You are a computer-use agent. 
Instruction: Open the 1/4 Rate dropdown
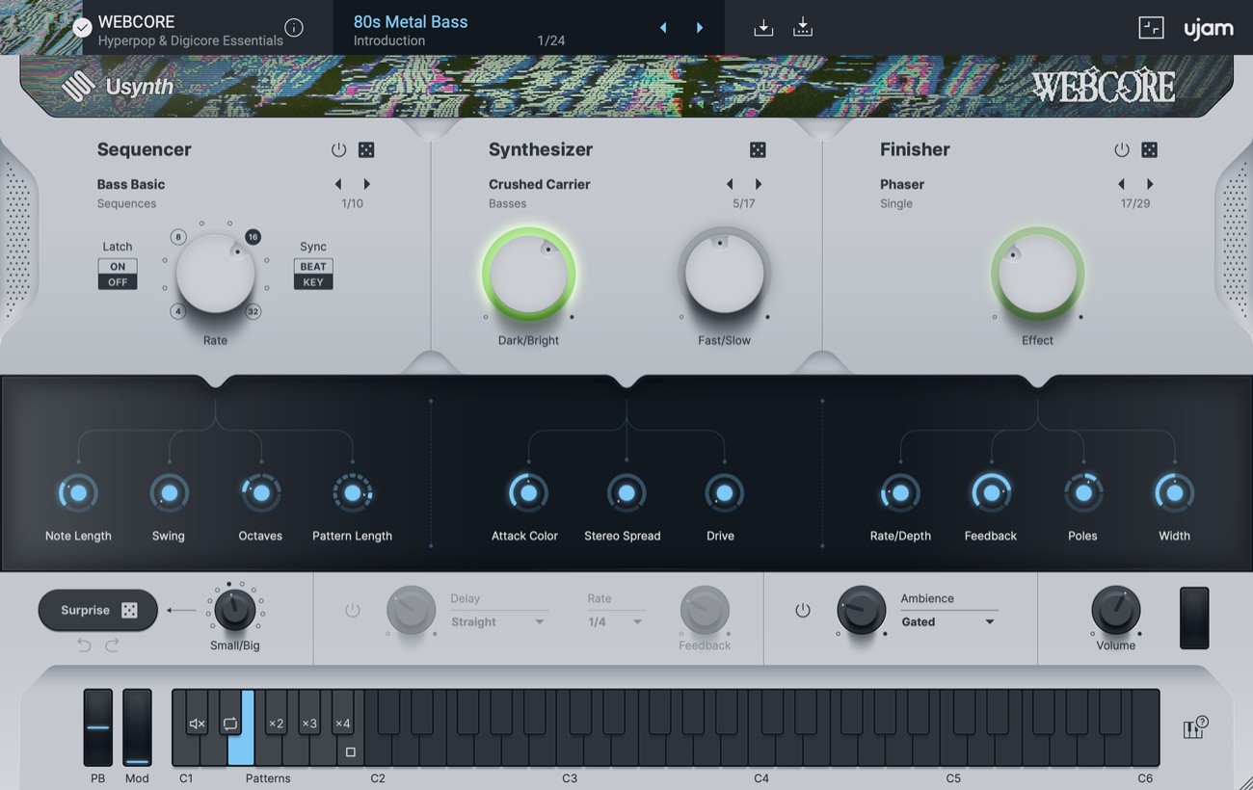pyautogui.click(x=615, y=621)
